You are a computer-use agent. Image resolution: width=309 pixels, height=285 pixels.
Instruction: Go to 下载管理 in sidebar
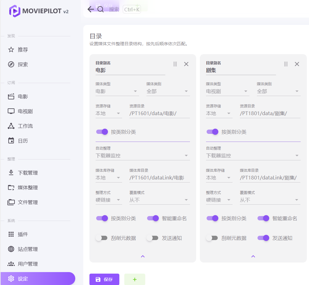click(x=28, y=173)
